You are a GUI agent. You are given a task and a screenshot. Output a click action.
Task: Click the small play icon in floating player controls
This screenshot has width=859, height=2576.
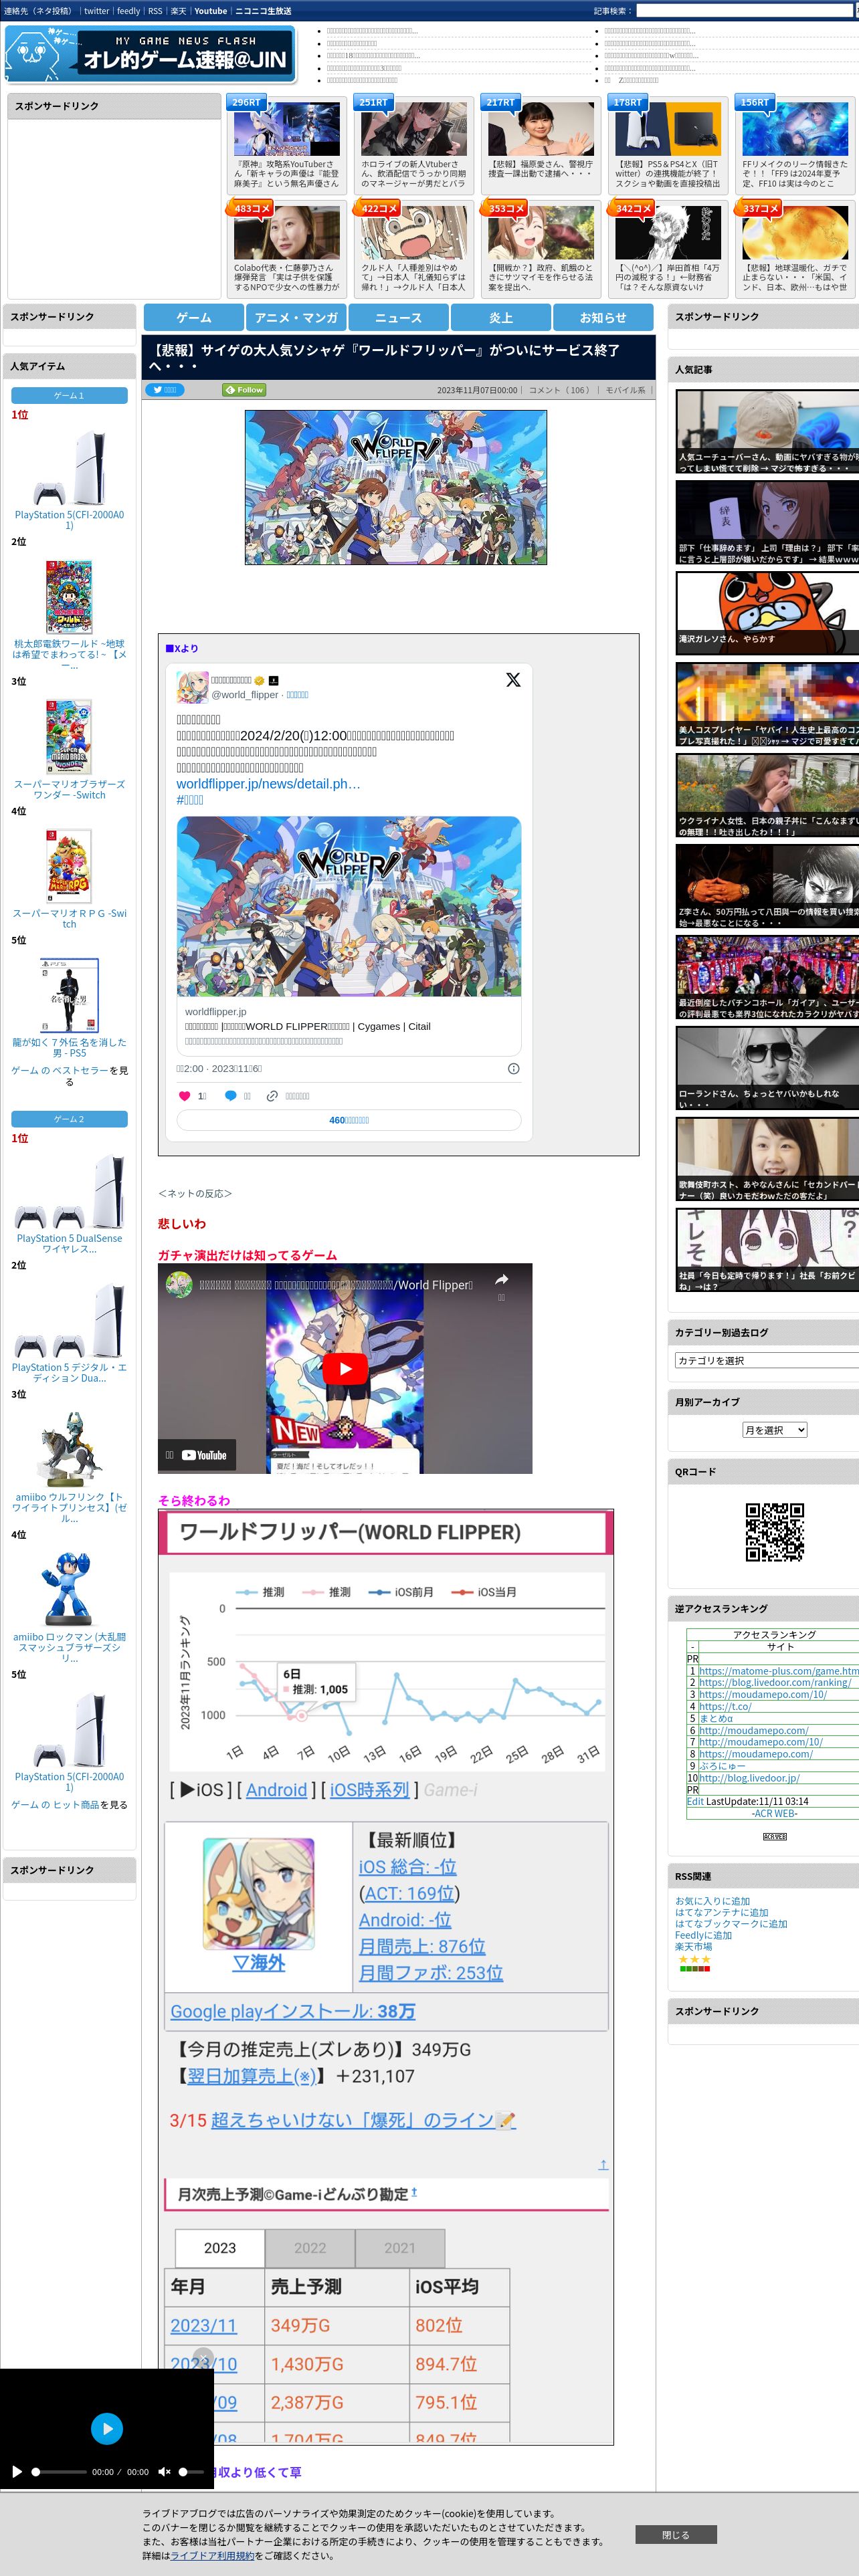[x=17, y=2472]
